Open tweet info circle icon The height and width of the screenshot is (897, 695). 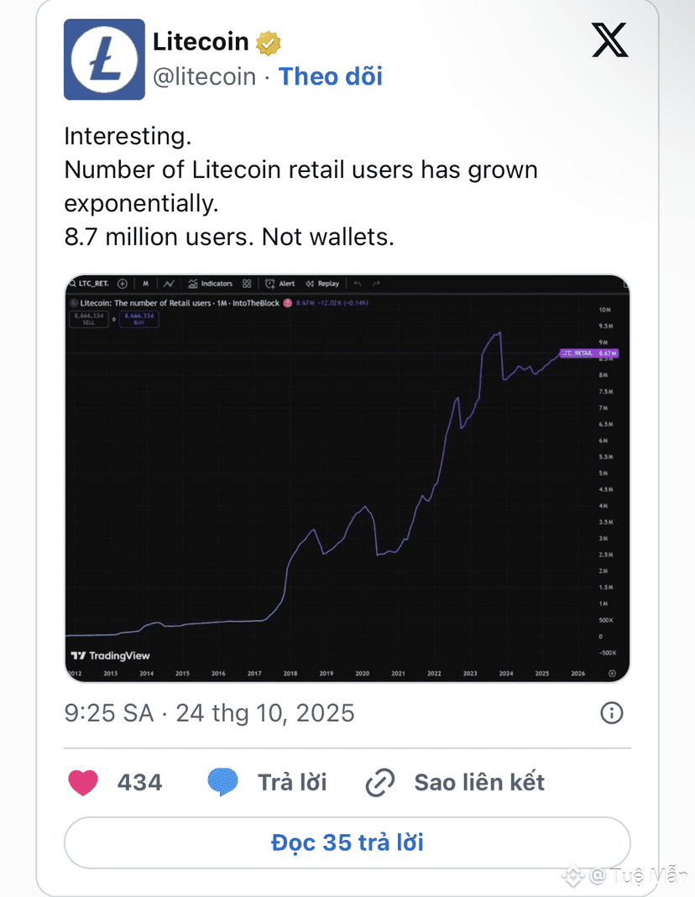pyautogui.click(x=611, y=713)
